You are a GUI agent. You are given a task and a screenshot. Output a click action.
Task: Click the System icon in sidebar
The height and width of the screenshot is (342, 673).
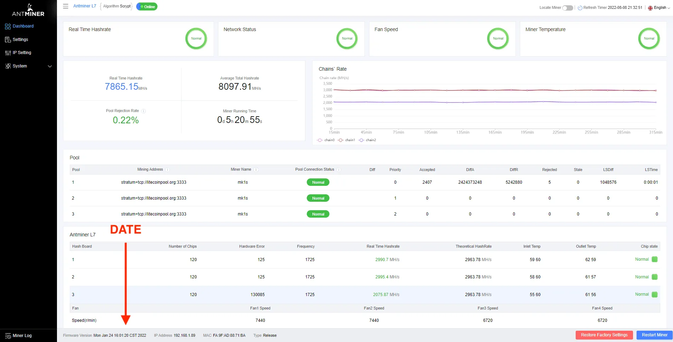[8, 66]
